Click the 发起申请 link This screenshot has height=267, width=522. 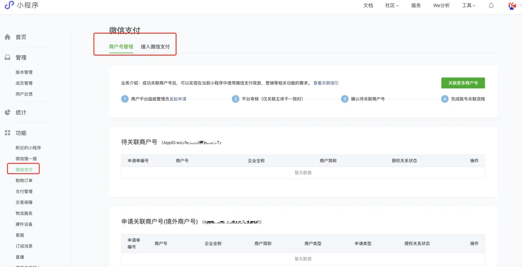(x=178, y=99)
